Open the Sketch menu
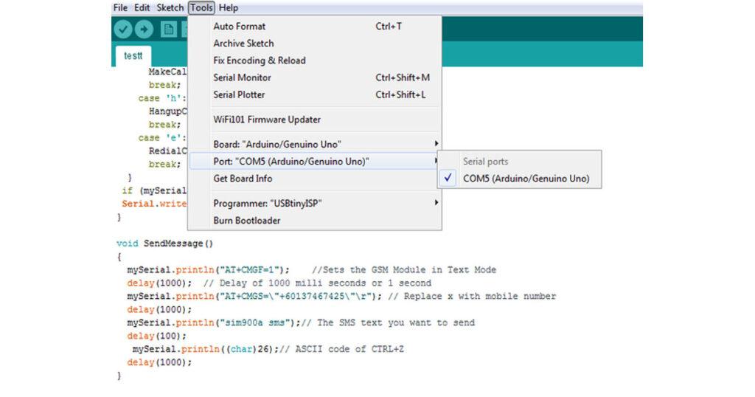755x397 pixels. tap(170, 8)
